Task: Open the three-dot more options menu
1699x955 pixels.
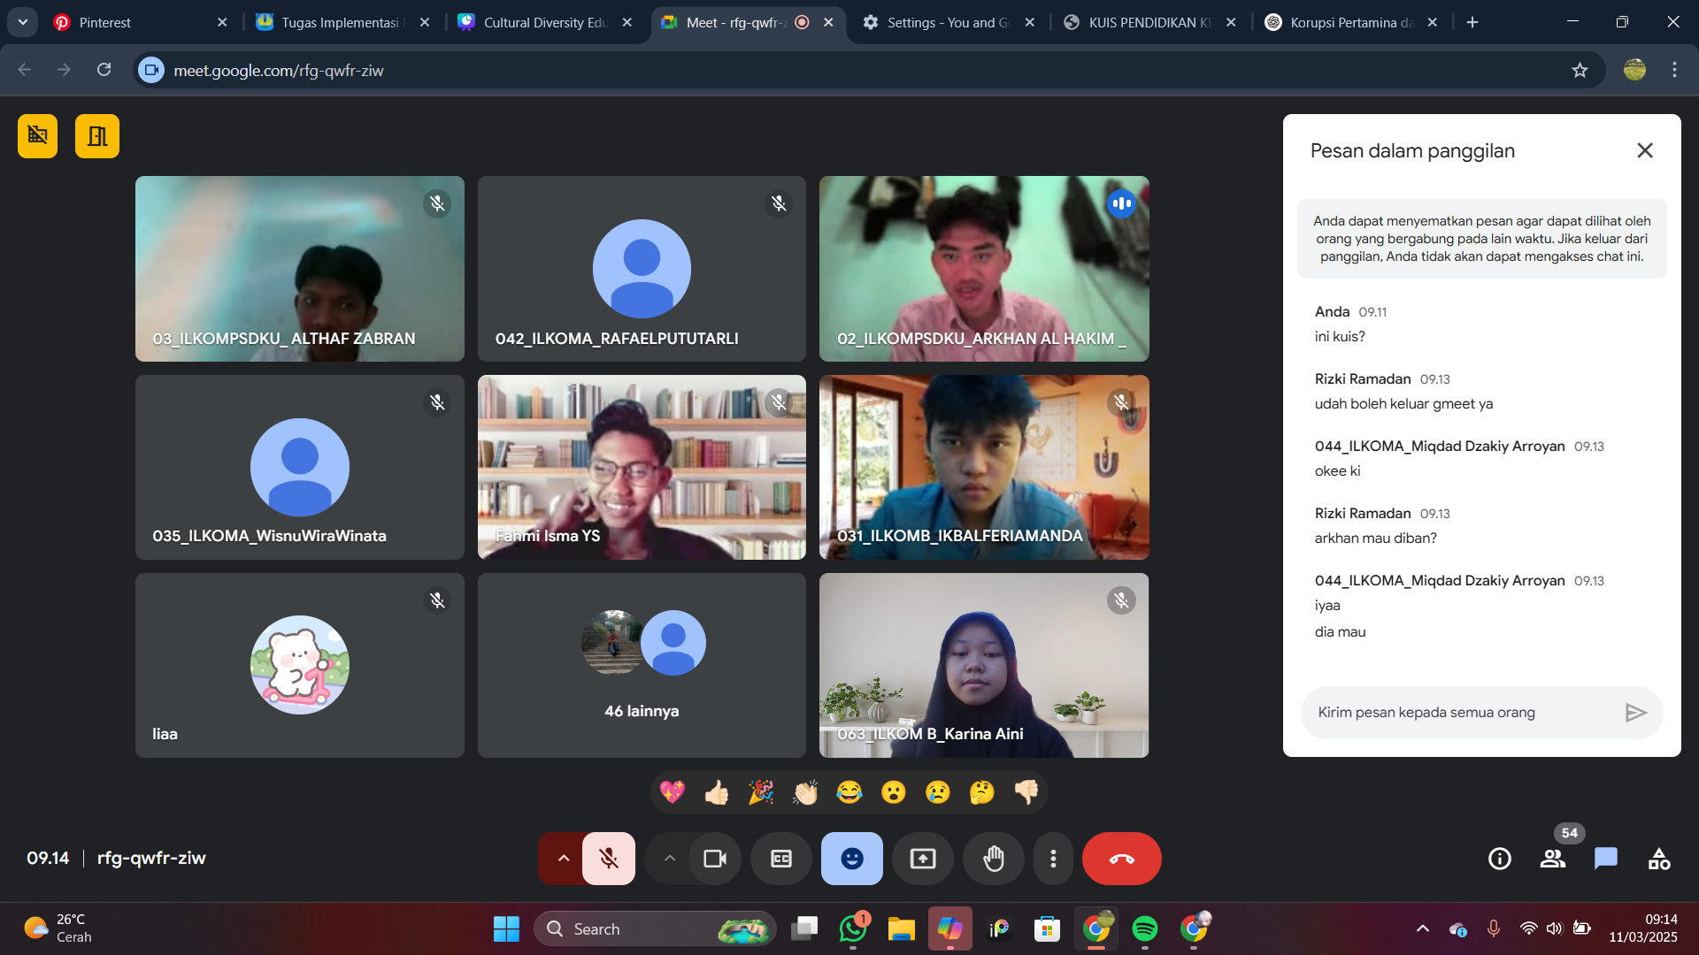Action: pyautogui.click(x=1053, y=859)
